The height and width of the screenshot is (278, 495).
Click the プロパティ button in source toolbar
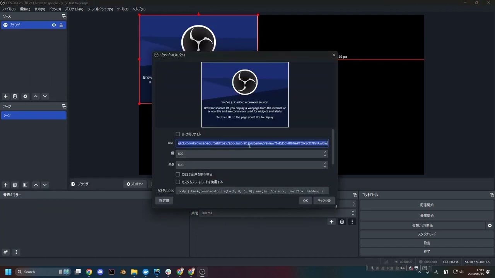pos(135,184)
